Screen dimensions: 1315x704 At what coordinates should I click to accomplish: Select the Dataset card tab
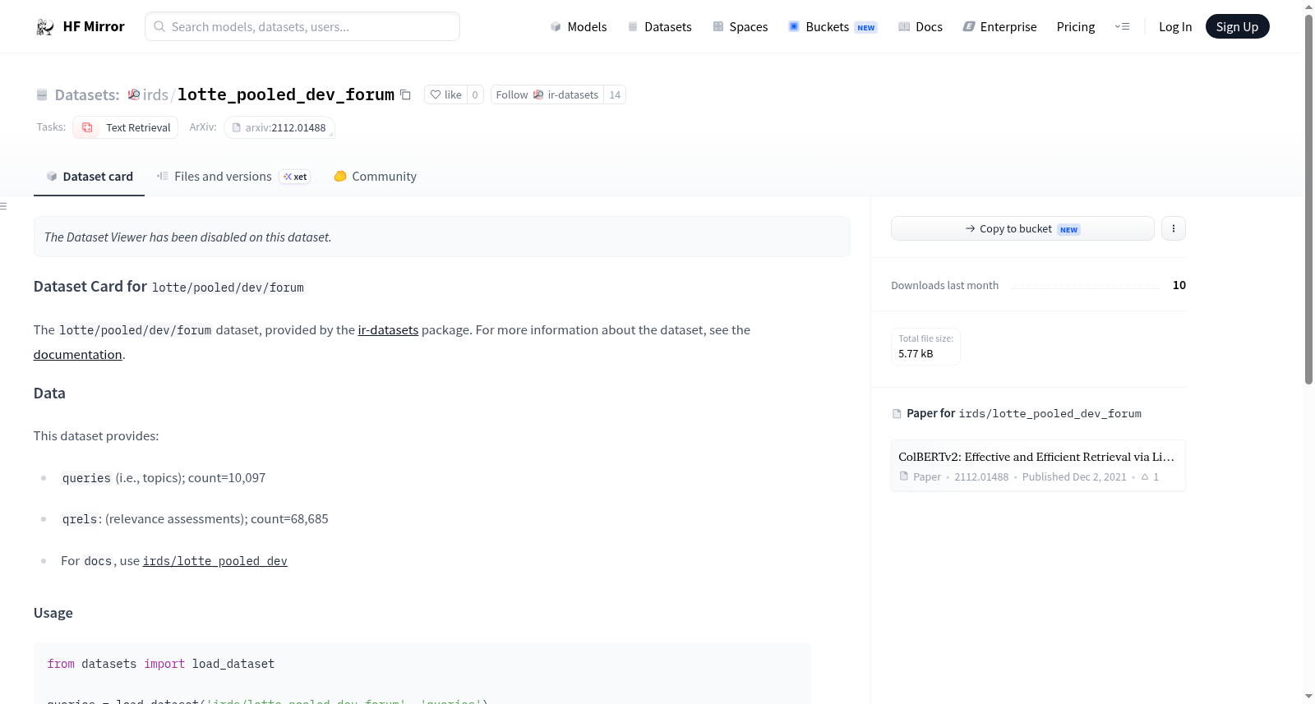(x=90, y=177)
